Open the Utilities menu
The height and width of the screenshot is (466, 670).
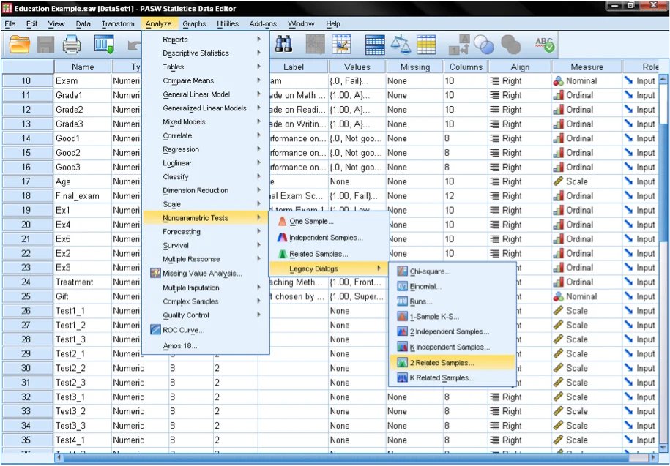pos(228,24)
